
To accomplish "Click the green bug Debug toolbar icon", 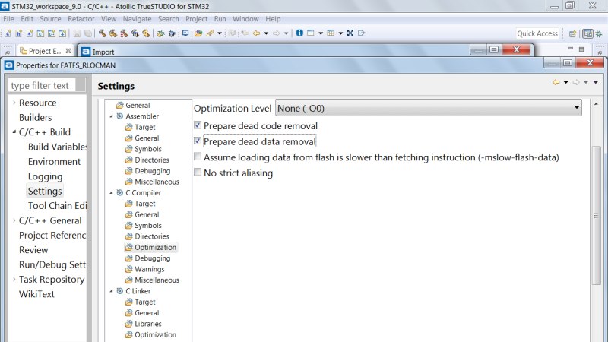I will click(x=160, y=33).
